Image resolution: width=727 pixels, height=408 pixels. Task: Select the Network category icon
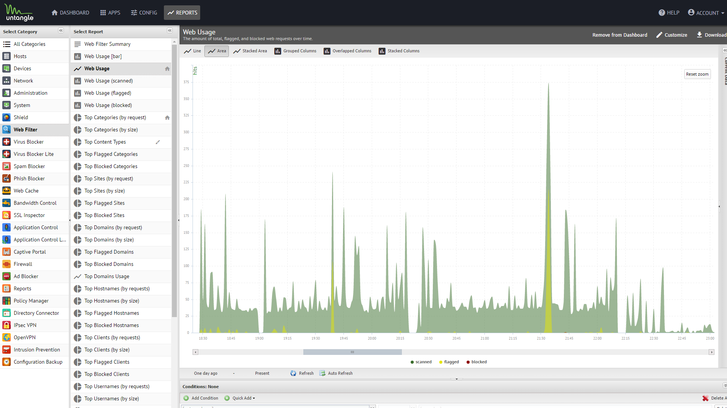[6, 81]
